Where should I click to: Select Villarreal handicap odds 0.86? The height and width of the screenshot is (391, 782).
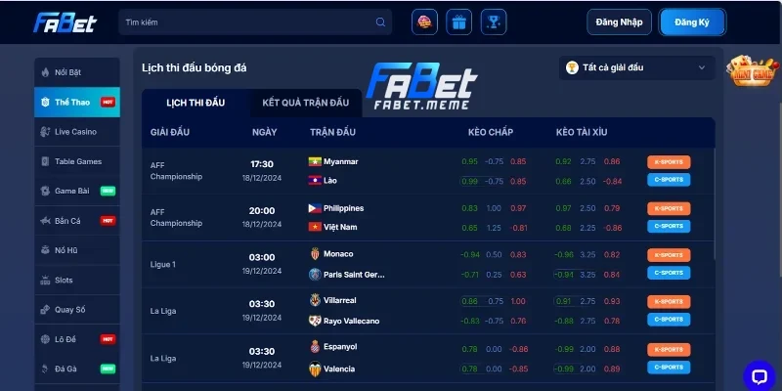point(470,301)
